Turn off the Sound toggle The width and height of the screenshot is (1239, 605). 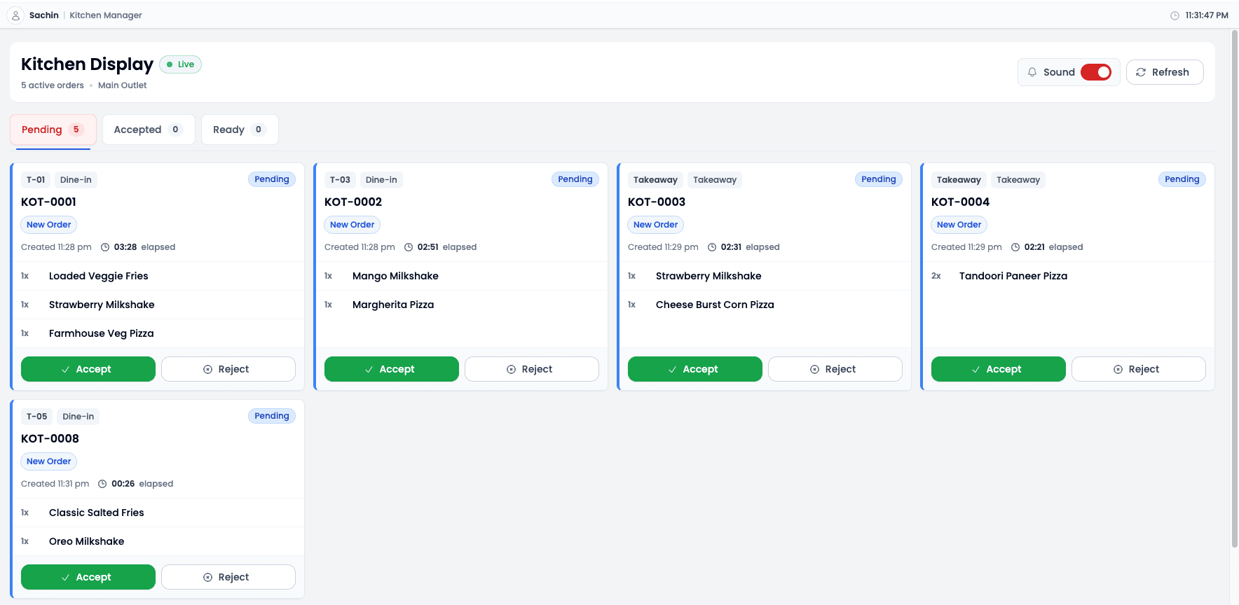[1096, 72]
